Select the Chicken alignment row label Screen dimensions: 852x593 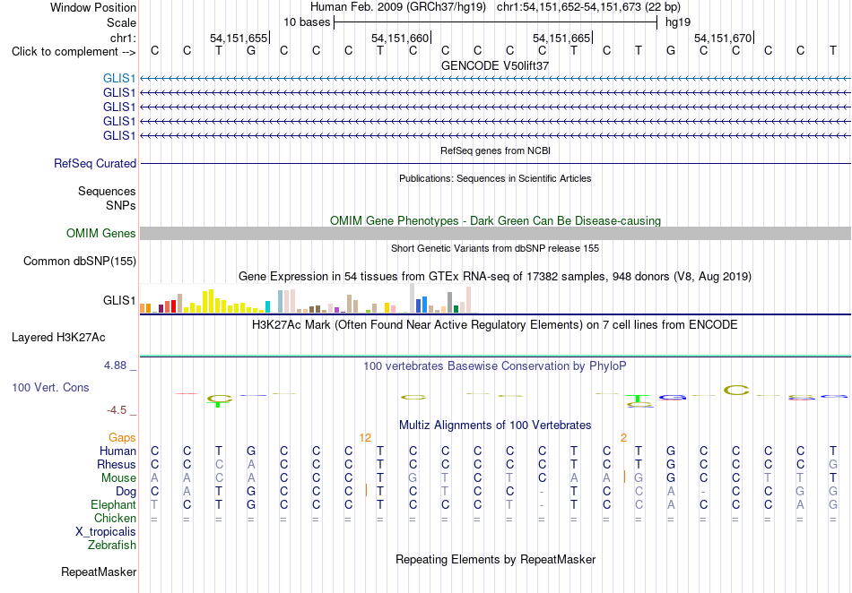coord(115,518)
